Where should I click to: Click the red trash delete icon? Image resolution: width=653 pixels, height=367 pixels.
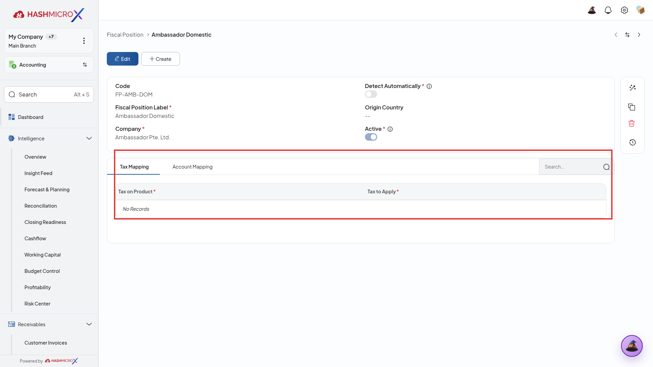point(632,123)
